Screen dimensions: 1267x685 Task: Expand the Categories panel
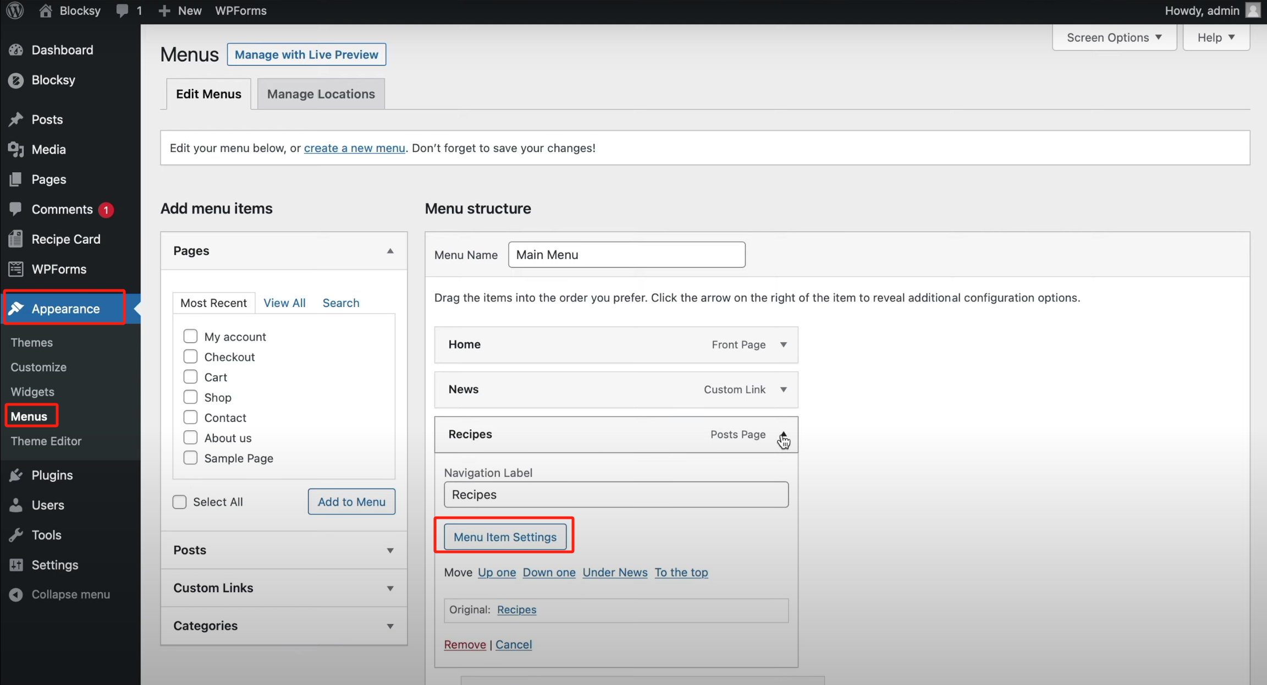[x=390, y=626]
